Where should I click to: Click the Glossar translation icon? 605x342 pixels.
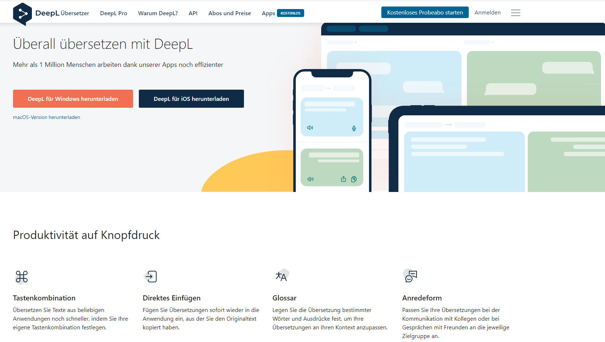[x=282, y=276]
